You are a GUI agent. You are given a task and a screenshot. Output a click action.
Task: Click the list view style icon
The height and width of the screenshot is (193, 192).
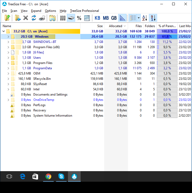click(x=133, y=18)
